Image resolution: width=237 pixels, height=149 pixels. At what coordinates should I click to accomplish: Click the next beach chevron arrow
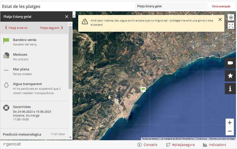(x=62, y=28)
